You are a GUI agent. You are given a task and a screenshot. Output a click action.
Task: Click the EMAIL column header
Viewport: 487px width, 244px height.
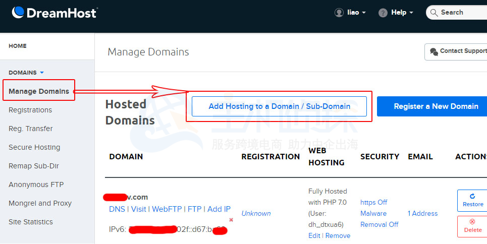(420, 157)
